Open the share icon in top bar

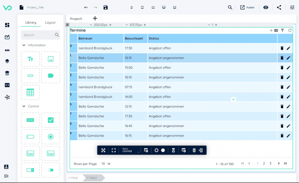(279, 7)
